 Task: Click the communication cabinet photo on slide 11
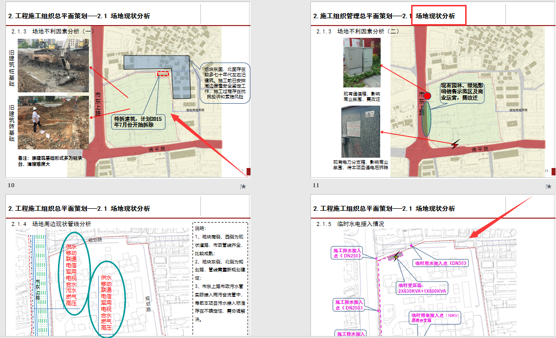click(x=361, y=63)
